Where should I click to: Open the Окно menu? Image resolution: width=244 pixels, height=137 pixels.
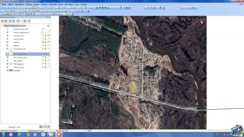(77, 5)
